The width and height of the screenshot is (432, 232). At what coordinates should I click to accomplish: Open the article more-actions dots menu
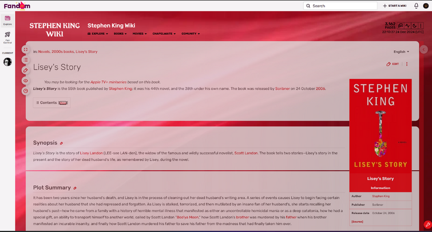407,64
